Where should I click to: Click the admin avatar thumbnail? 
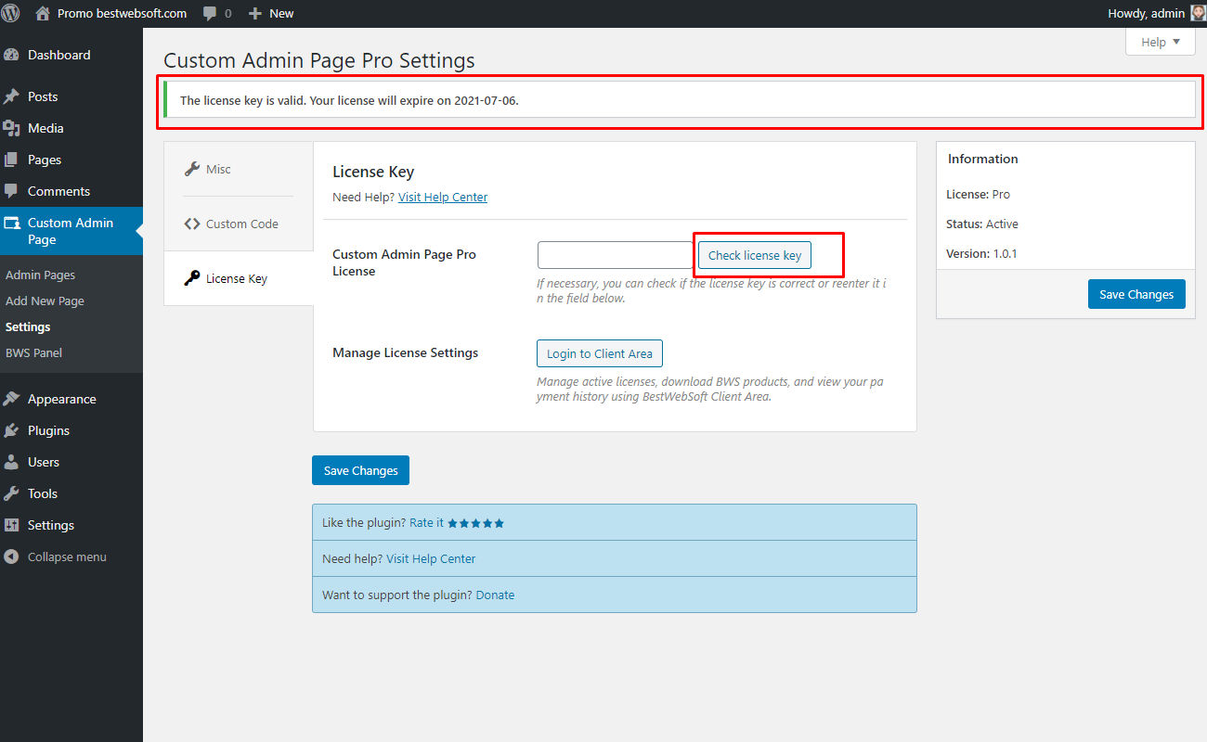1199,13
